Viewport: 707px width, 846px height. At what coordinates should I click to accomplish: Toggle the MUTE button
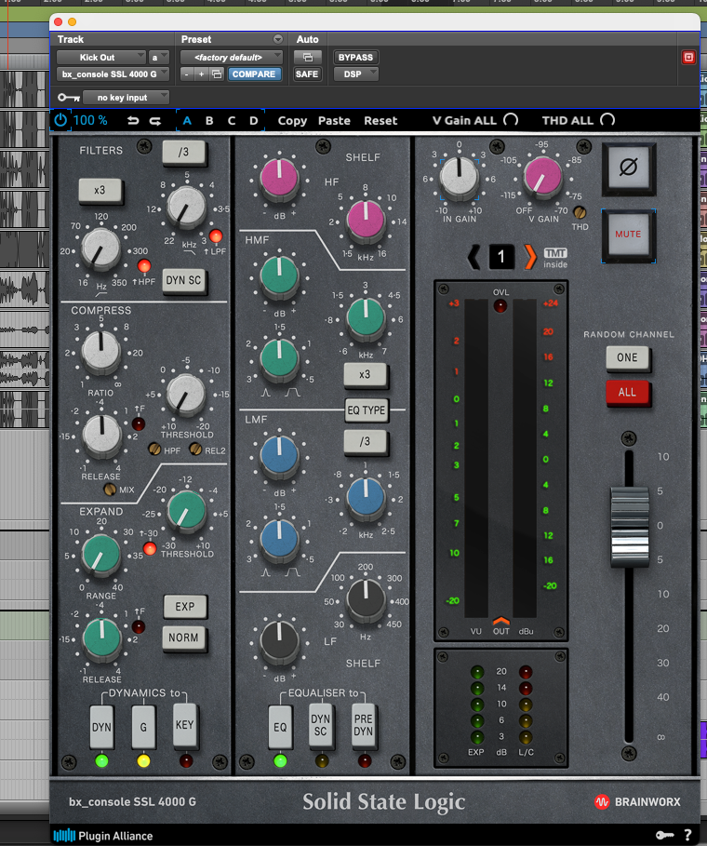[628, 235]
